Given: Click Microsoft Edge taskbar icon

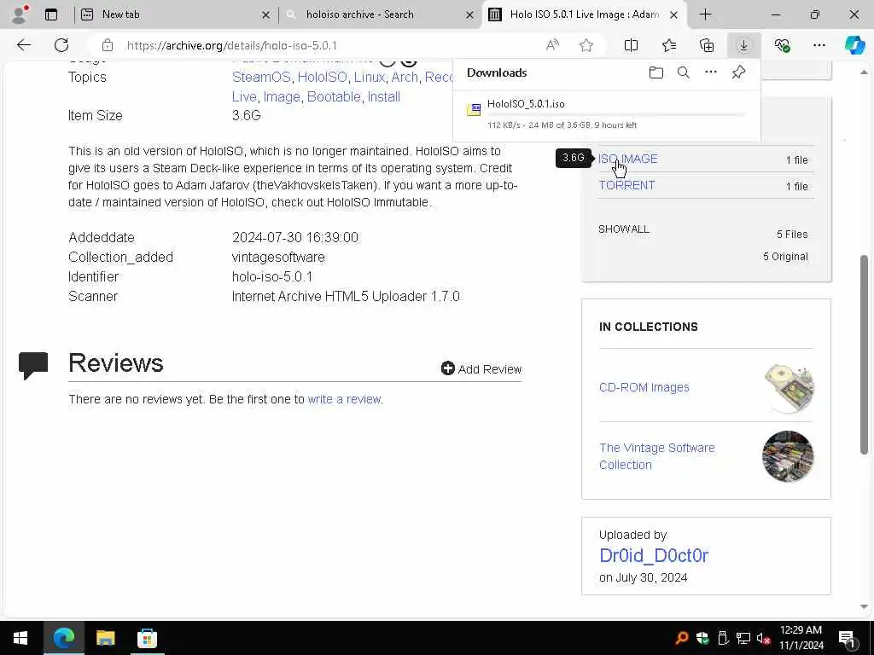Looking at the screenshot, I should pyautogui.click(x=63, y=638).
